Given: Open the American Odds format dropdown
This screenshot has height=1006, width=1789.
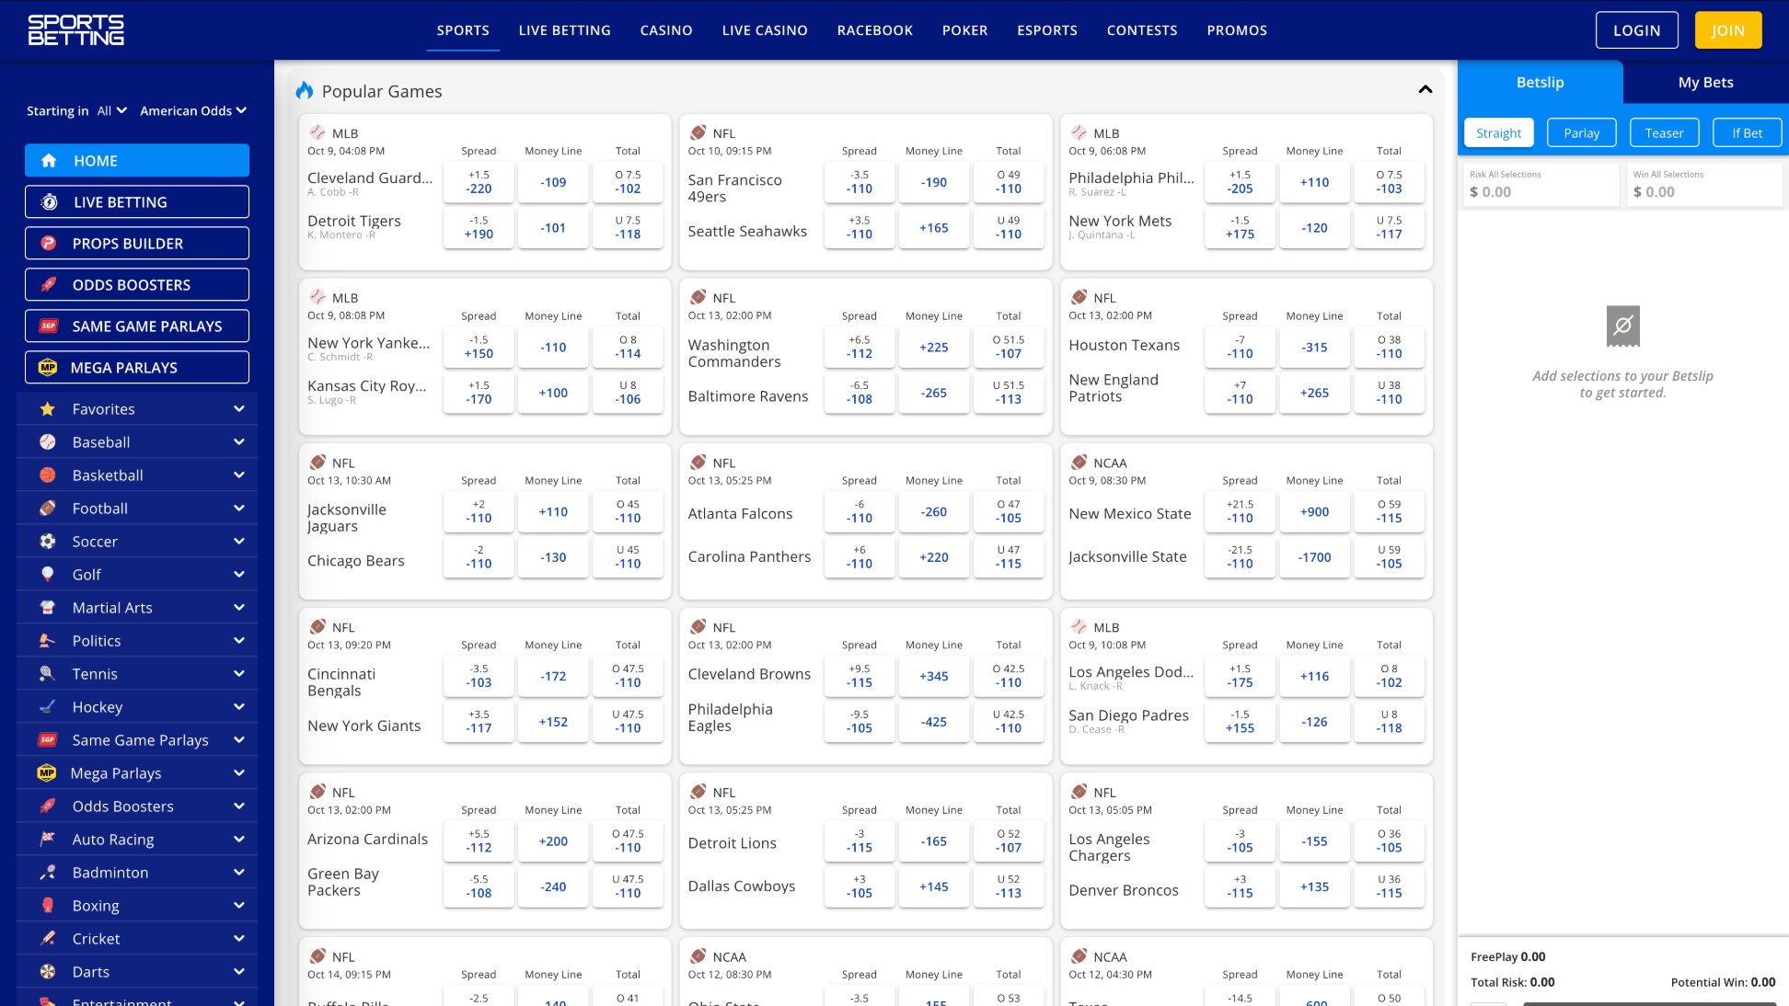Looking at the screenshot, I should [193, 110].
